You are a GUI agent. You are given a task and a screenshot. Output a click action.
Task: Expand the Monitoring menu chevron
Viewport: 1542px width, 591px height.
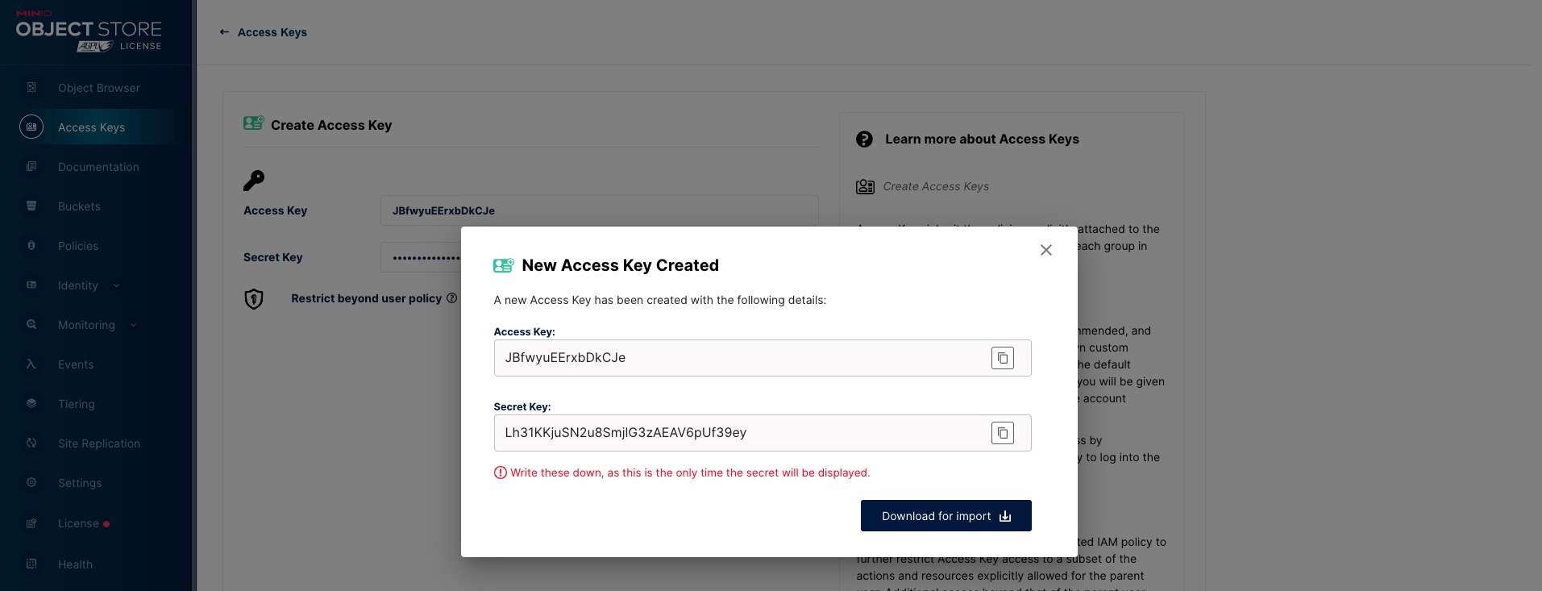(134, 325)
